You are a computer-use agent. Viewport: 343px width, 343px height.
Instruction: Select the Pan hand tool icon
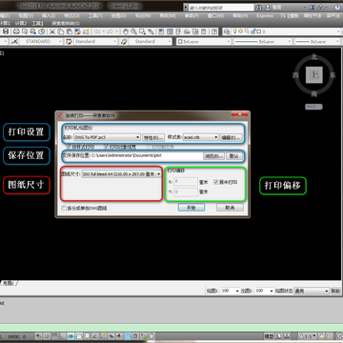pos(126,31)
